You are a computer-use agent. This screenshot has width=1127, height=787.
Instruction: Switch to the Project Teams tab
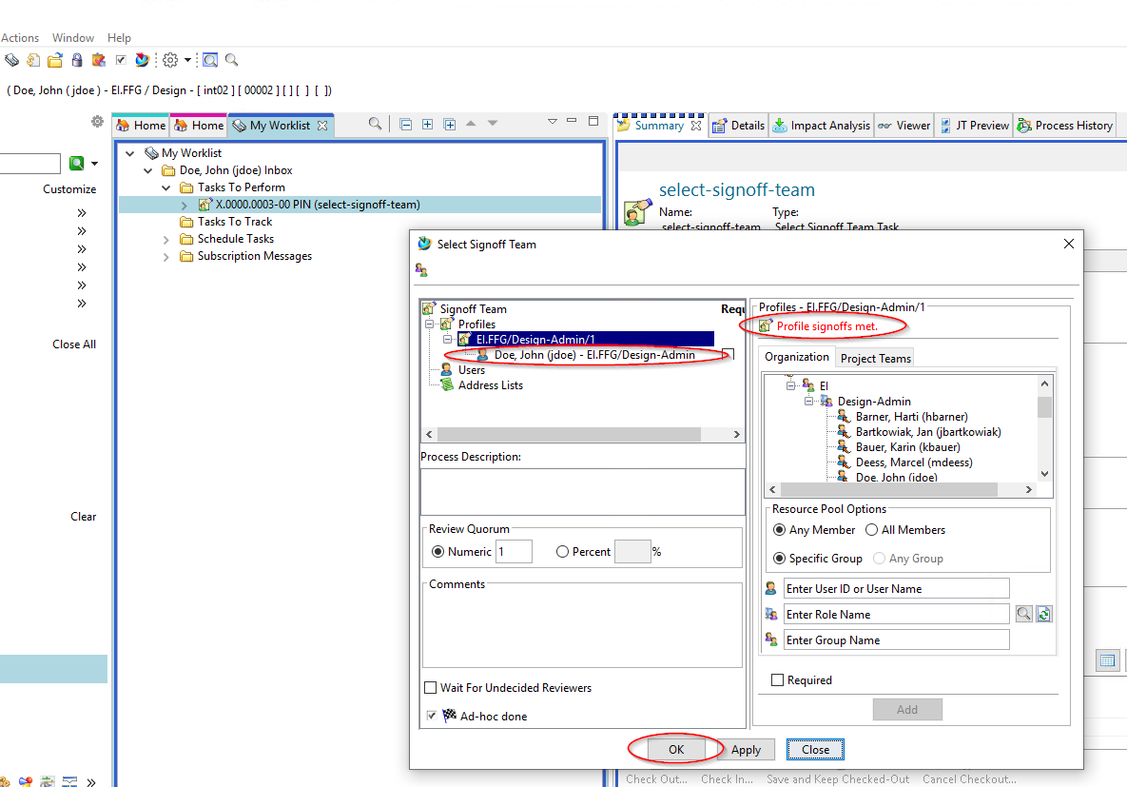point(875,358)
